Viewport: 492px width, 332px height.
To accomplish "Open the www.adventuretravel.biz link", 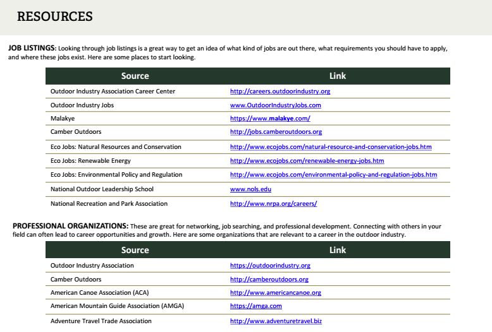I will [x=276, y=321].
